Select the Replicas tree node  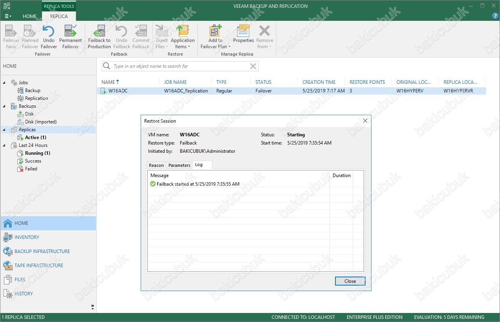(27, 130)
